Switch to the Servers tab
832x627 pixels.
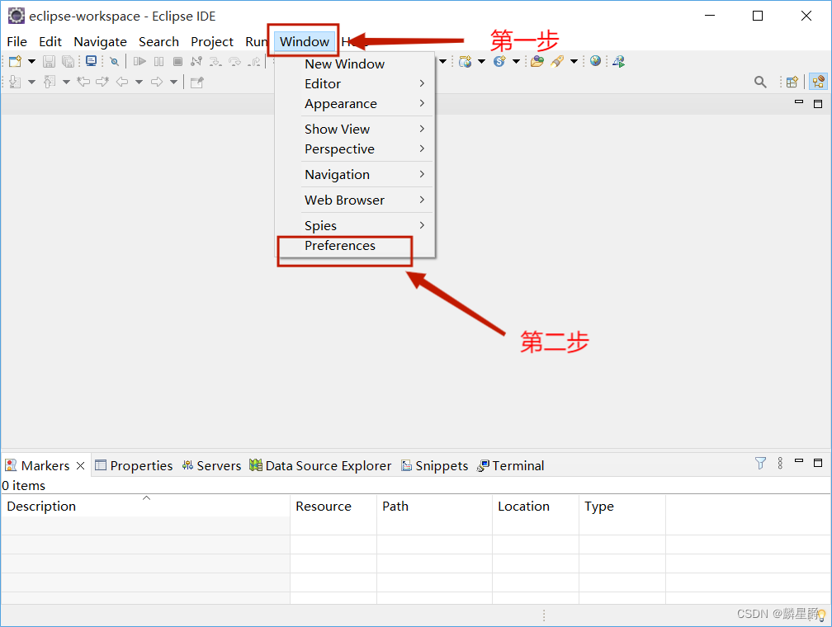pos(211,466)
